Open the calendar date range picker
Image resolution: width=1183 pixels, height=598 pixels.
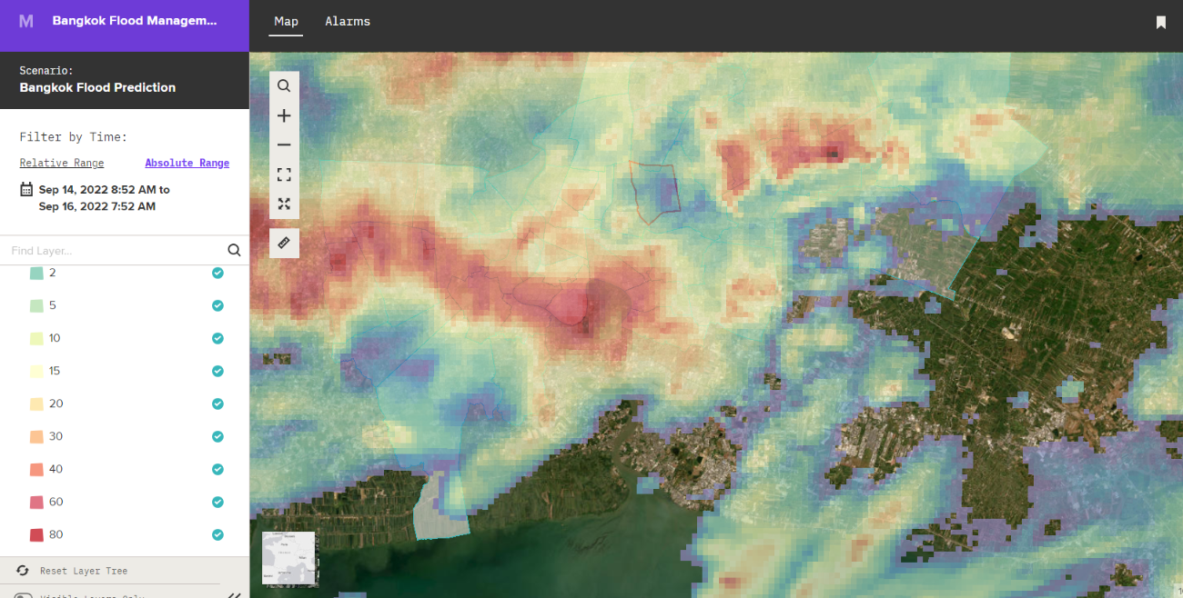(x=25, y=190)
